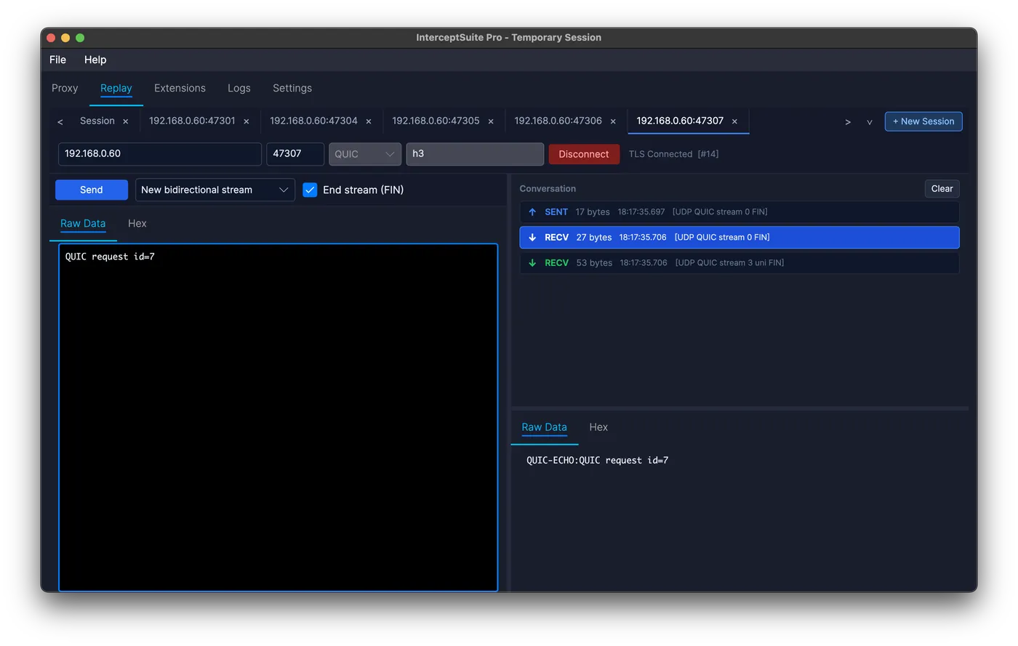The image size is (1018, 646).
Task: Go to the Settings tab
Action: (x=292, y=88)
